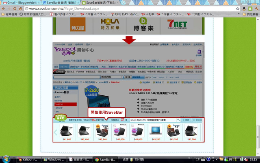Click the HOLA 特力和樂 store logo
260x163 pixels.
(110, 24)
